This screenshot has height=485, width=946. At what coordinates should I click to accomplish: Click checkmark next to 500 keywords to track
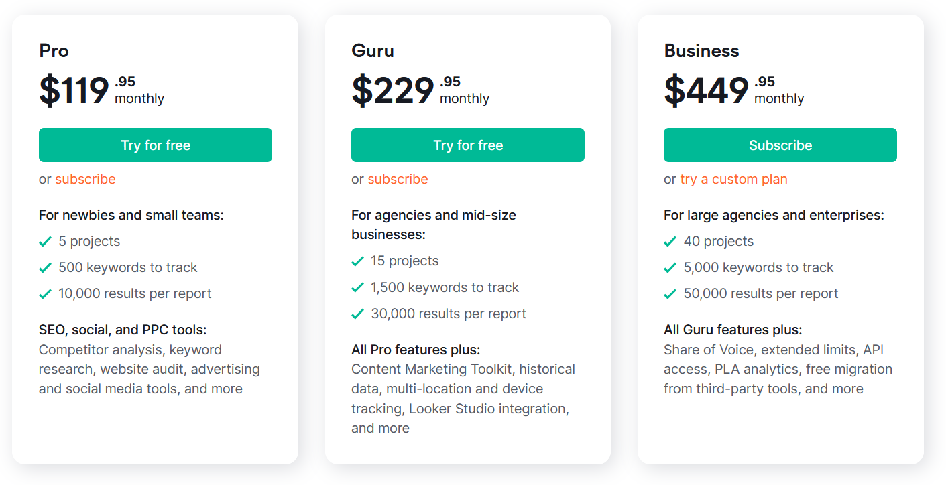[46, 267]
